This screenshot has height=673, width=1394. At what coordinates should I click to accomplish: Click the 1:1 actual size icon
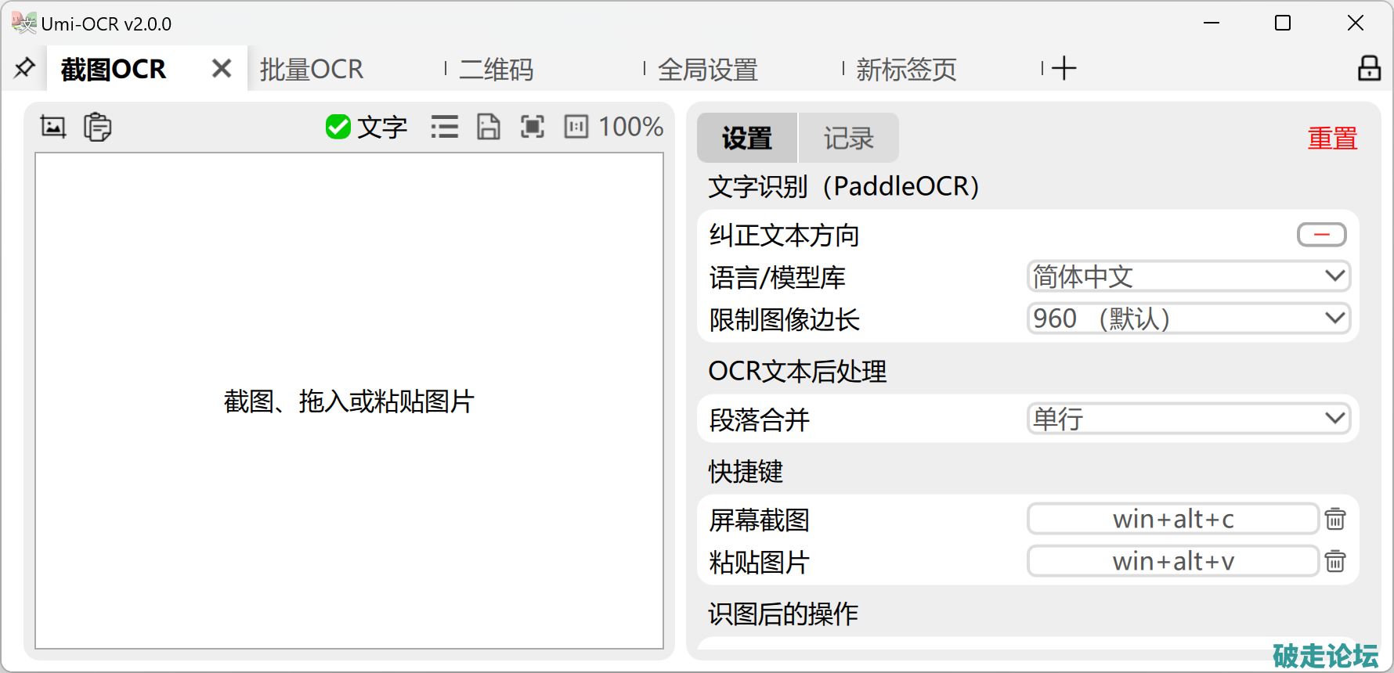pyautogui.click(x=576, y=127)
